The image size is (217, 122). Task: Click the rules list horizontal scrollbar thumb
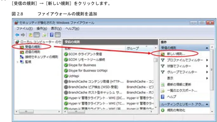point(76,112)
